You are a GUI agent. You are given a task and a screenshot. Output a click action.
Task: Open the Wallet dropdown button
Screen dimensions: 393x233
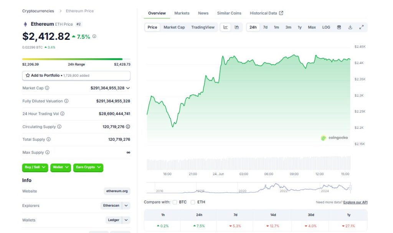coord(61,167)
